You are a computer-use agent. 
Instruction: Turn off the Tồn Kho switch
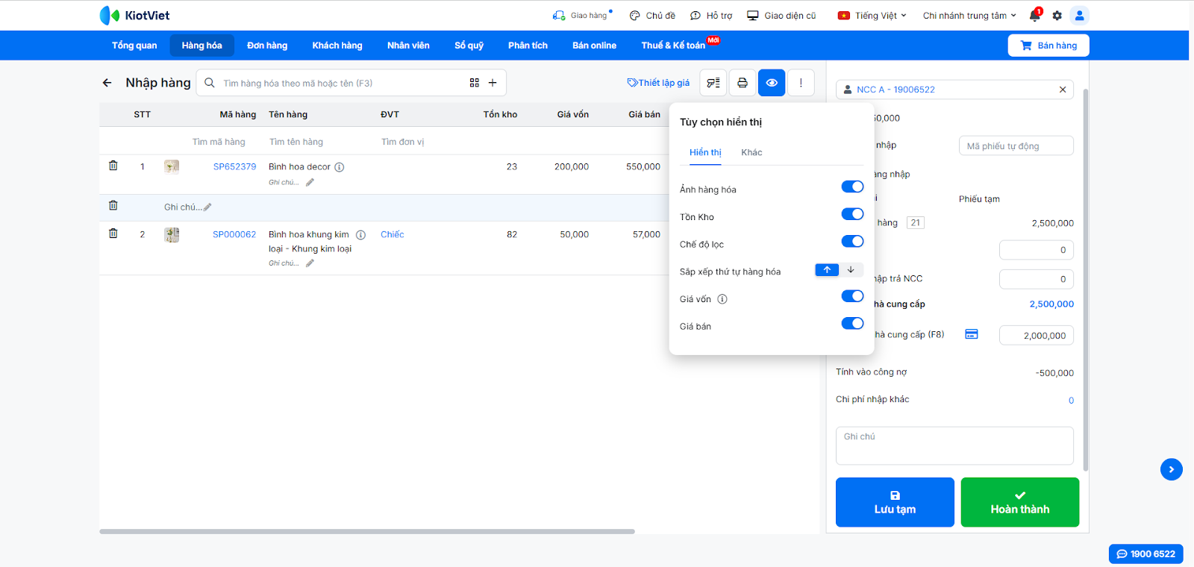point(852,214)
